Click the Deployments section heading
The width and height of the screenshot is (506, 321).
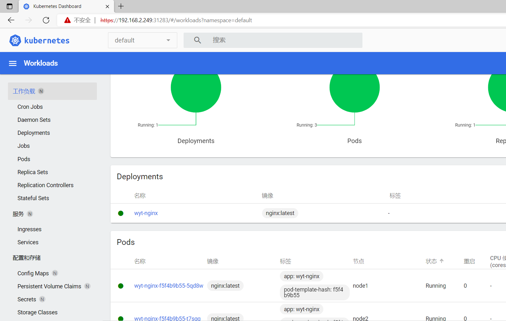pyautogui.click(x=140, y=177)
